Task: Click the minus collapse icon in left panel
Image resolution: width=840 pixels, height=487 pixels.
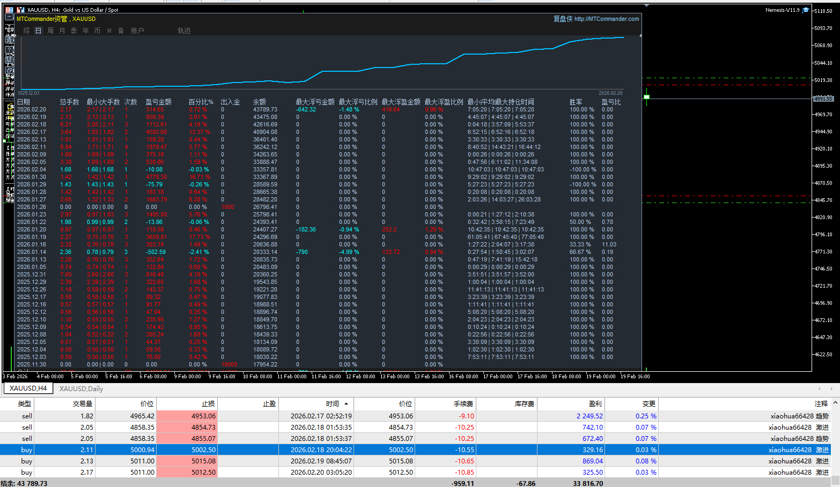Action: 9,17
